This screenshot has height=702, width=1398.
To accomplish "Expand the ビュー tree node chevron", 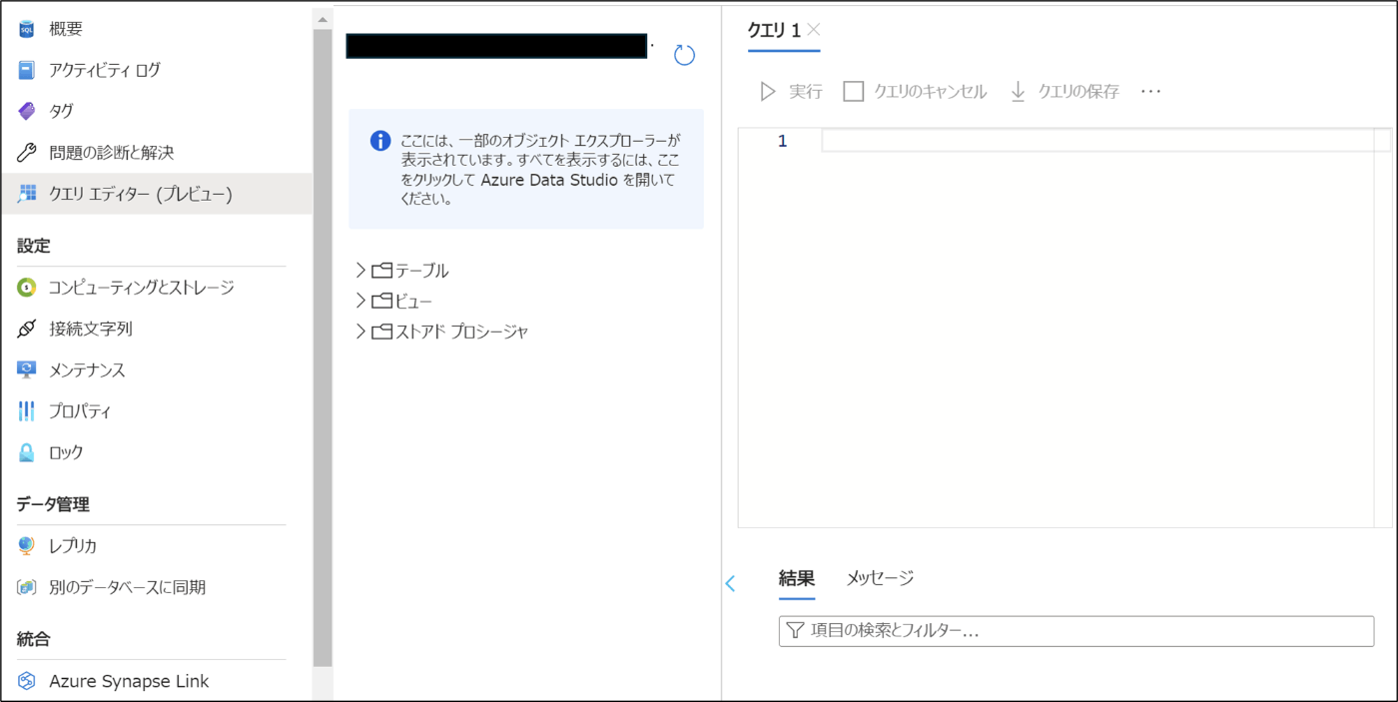I will [x=360, y=301].
